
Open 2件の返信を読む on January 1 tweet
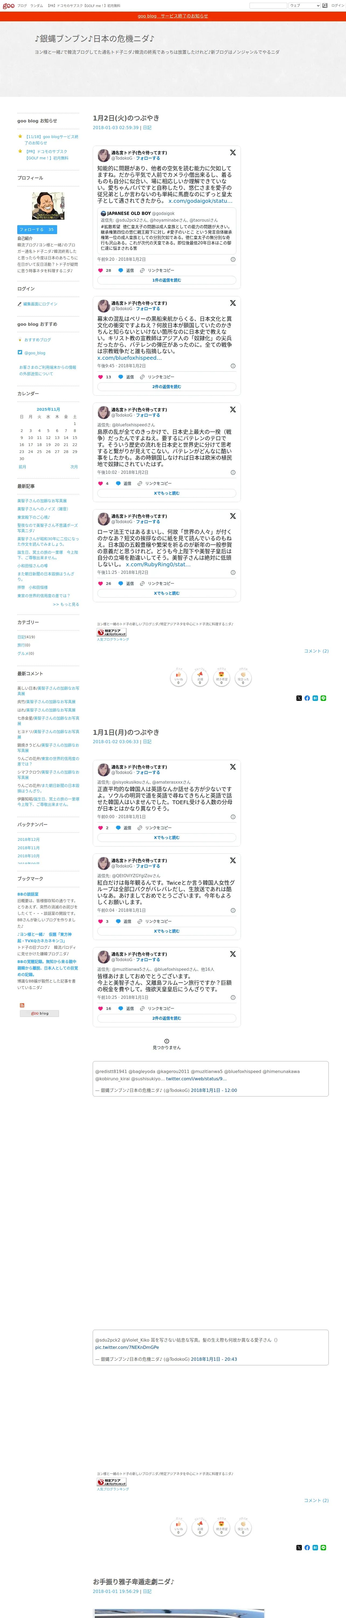(167, 1019)
